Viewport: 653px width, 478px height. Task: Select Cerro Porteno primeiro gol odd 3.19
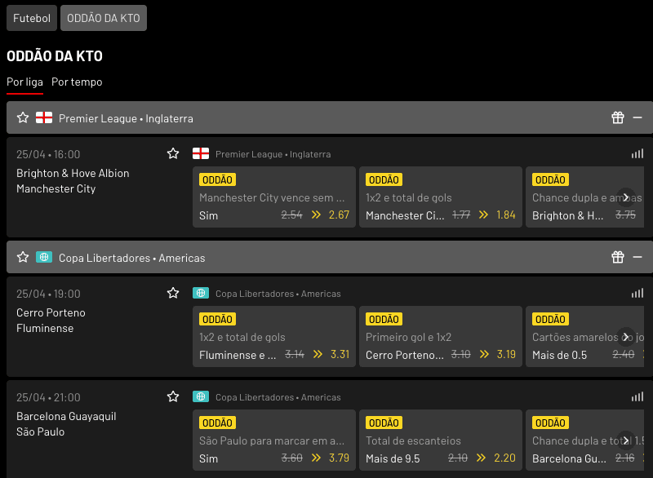pyautogui.click(x=441, y=336)
